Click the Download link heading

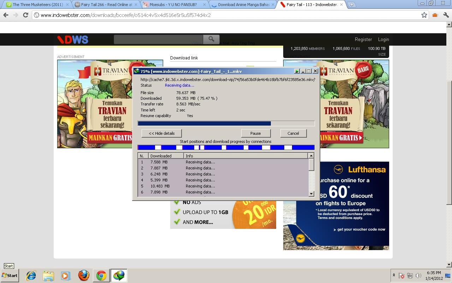184,58
